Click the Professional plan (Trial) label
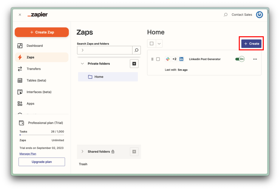This screenshot has width=280, height=190. (x=46, y=123)
